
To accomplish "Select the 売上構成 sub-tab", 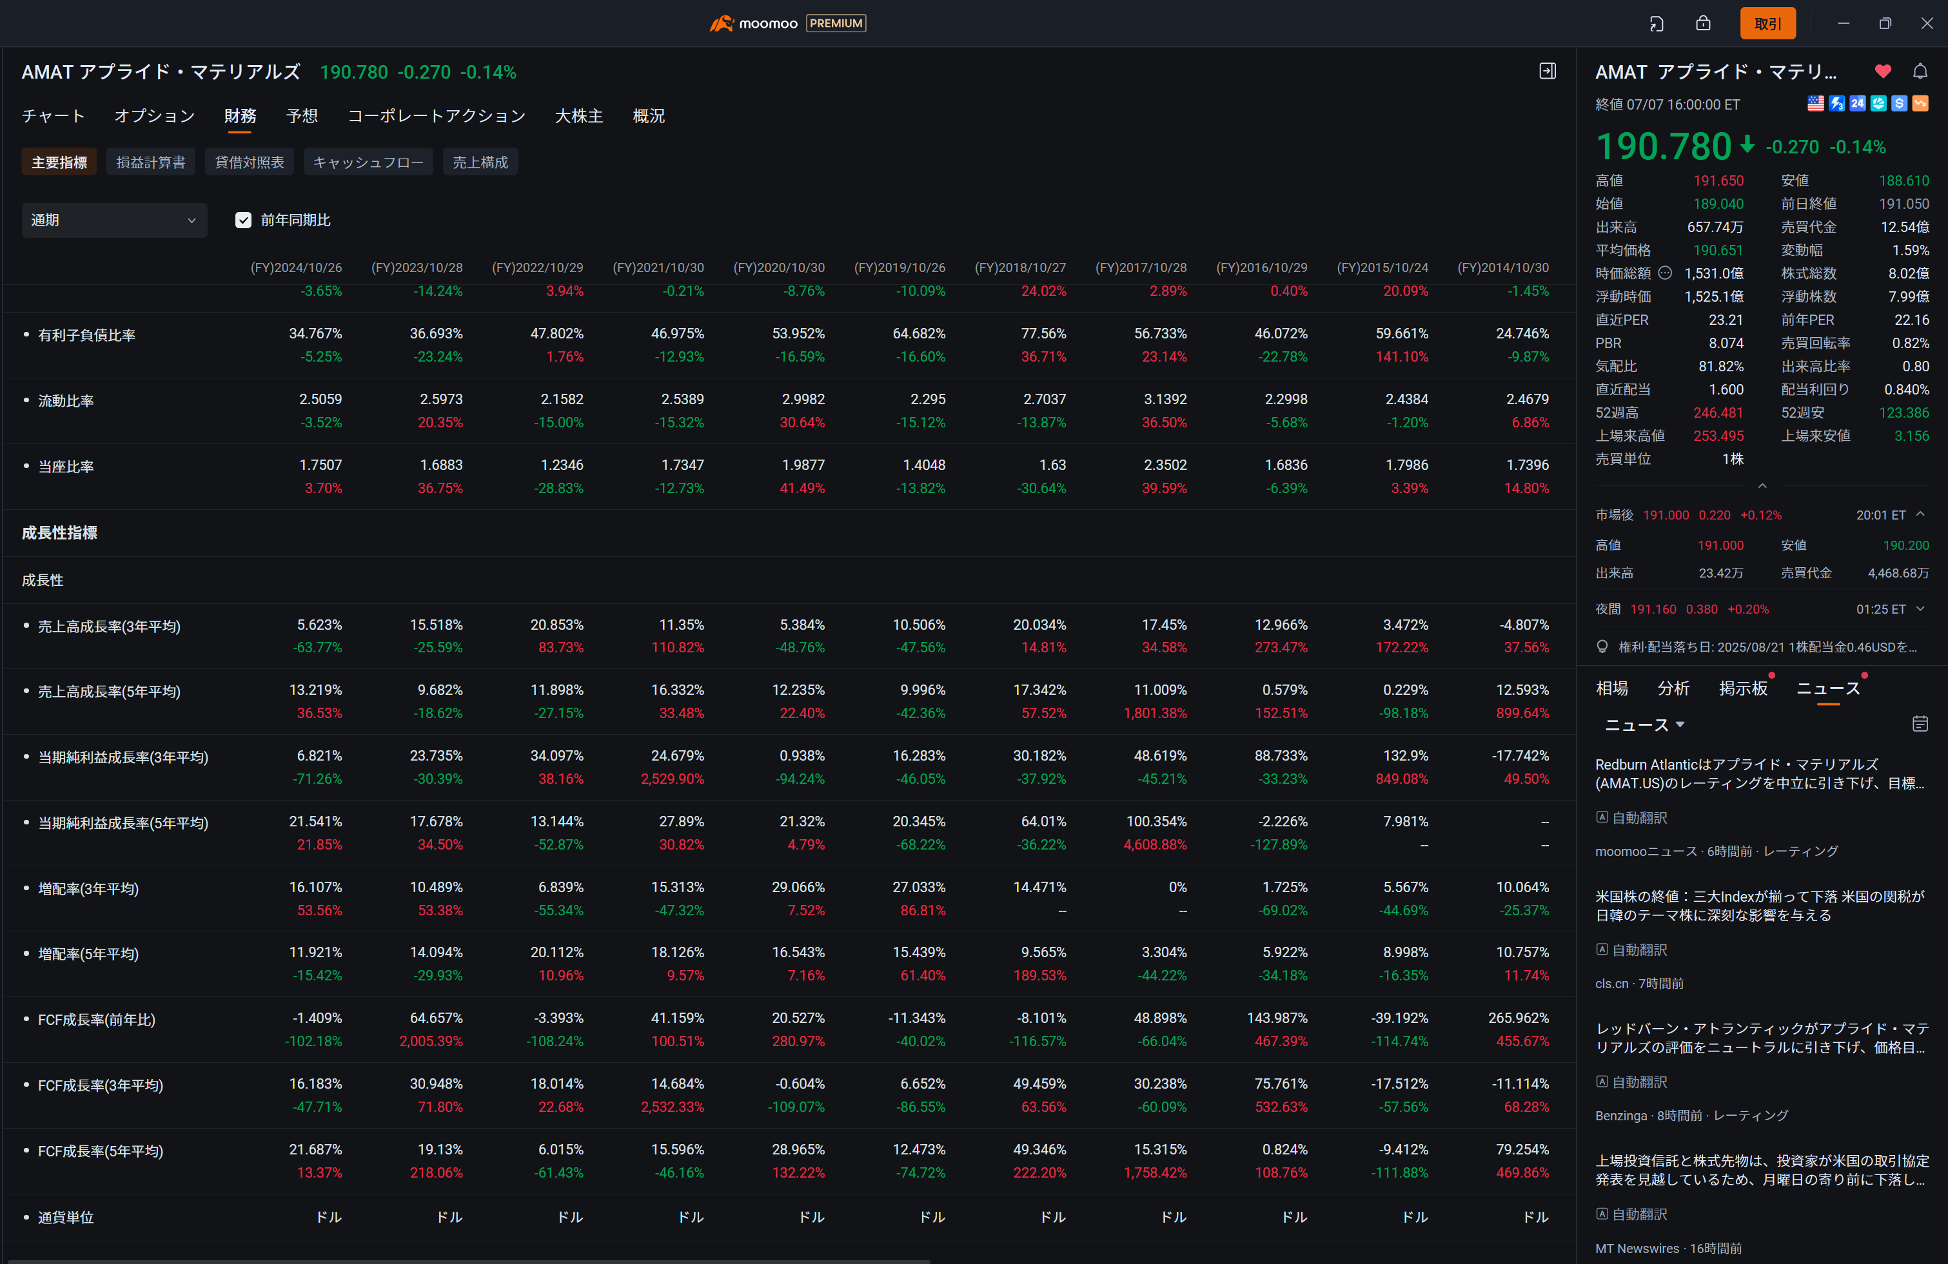I will [x=480, y=162].
